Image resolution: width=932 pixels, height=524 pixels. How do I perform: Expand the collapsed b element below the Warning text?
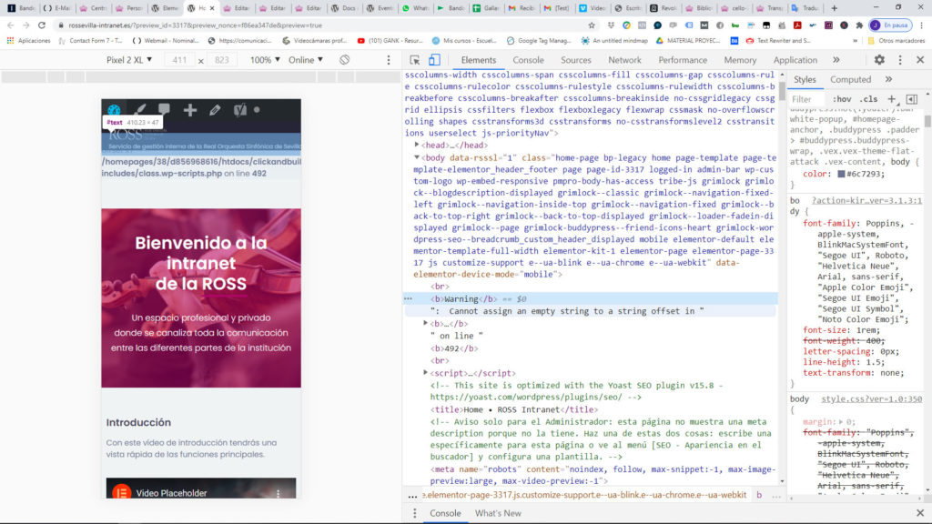[426, 324]
